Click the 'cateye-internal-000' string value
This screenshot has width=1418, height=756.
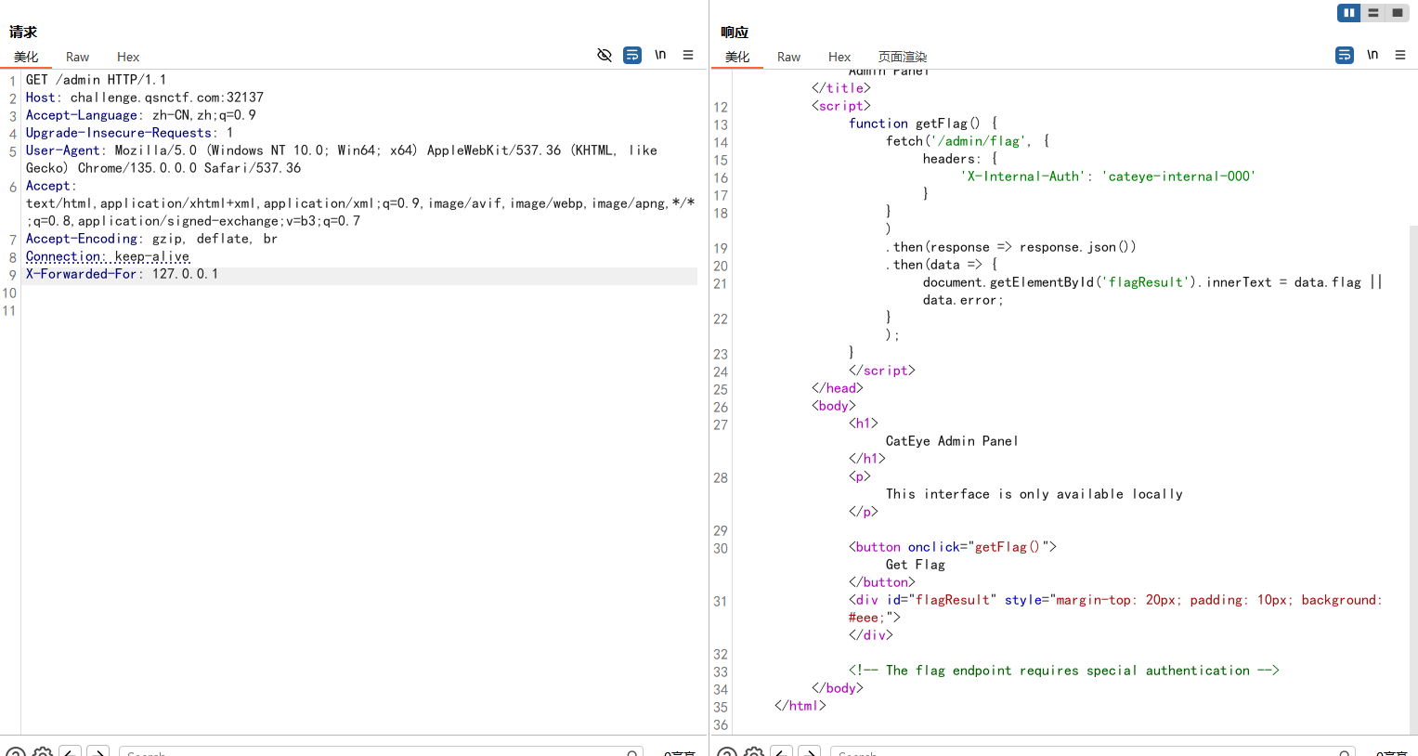[x=1178, y=176]
